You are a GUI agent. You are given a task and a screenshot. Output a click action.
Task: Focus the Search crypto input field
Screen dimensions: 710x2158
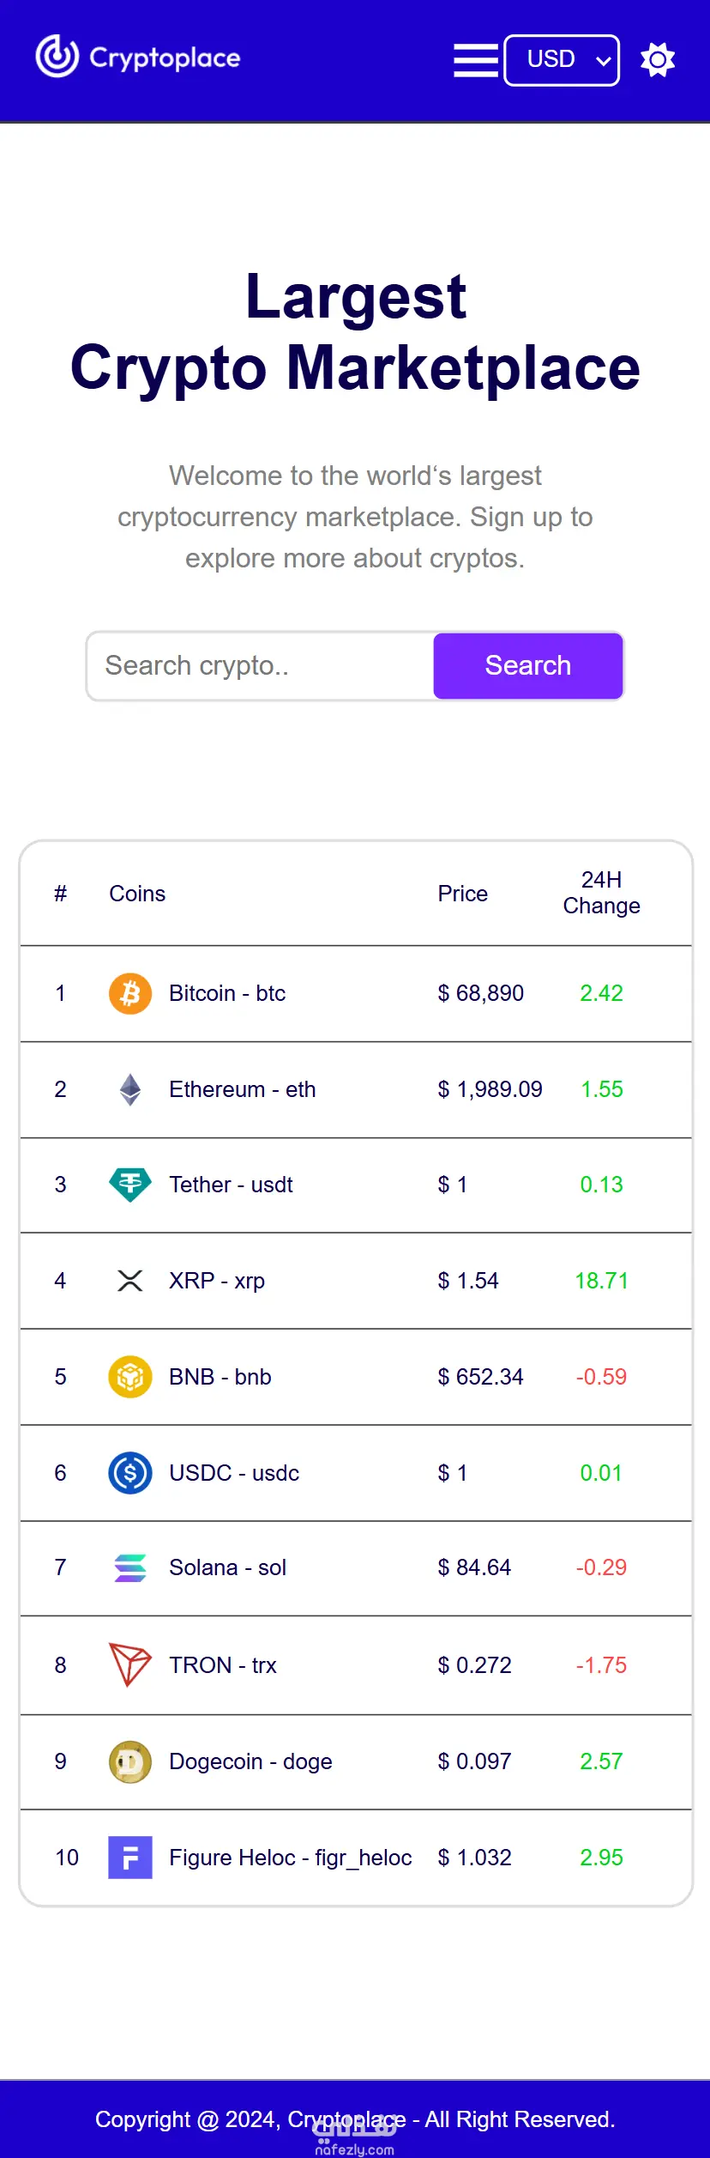pyautogui.click(x=261, y=666)
